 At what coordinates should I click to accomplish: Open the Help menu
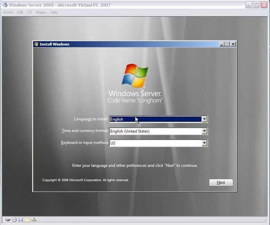pos(54,12)
